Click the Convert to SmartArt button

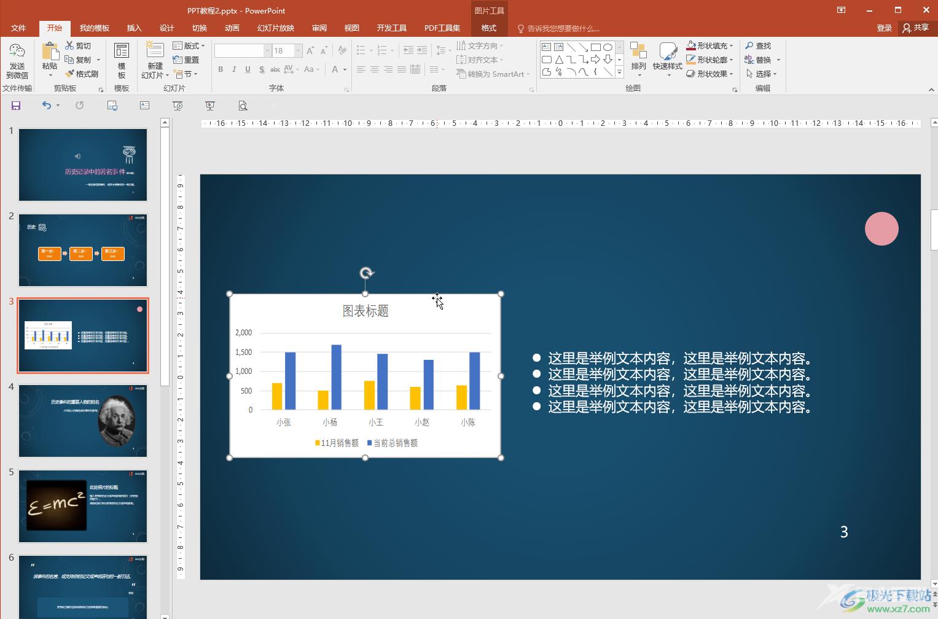[x=493, y=74]
